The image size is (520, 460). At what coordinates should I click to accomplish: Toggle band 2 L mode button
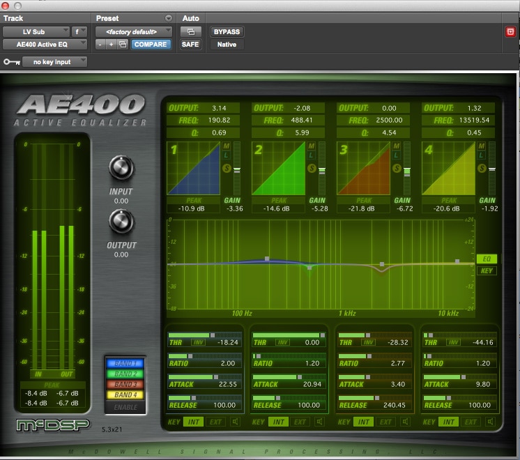(x=312, y=155)
